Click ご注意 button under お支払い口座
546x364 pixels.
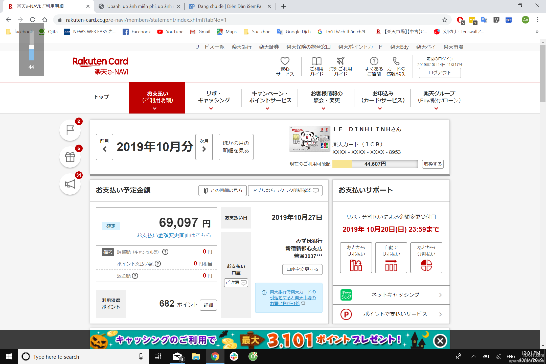point(236,282)
